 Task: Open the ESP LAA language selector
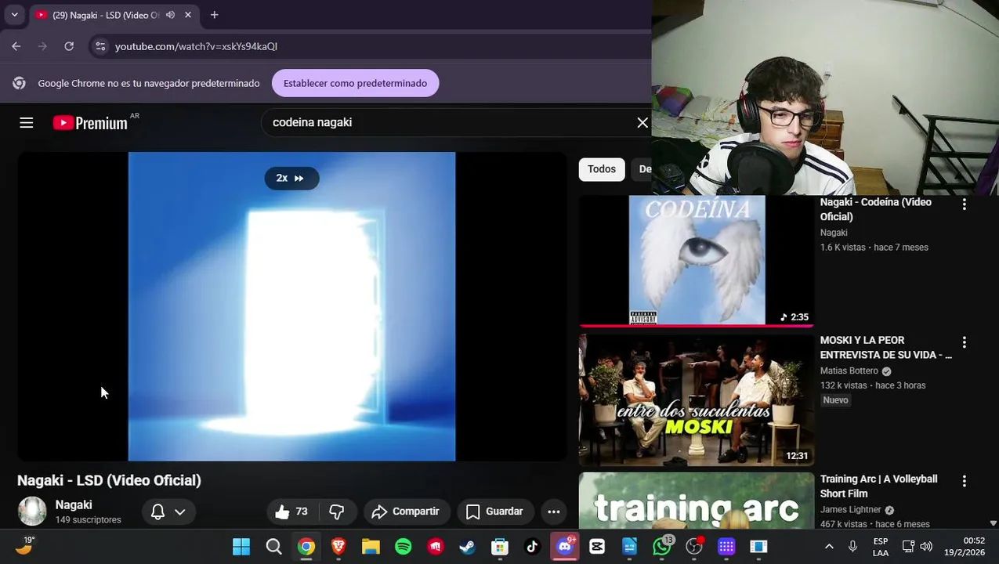pyautogui.click(x=881, y=547)
